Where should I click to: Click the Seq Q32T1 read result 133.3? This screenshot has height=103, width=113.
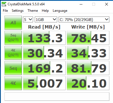44,38
